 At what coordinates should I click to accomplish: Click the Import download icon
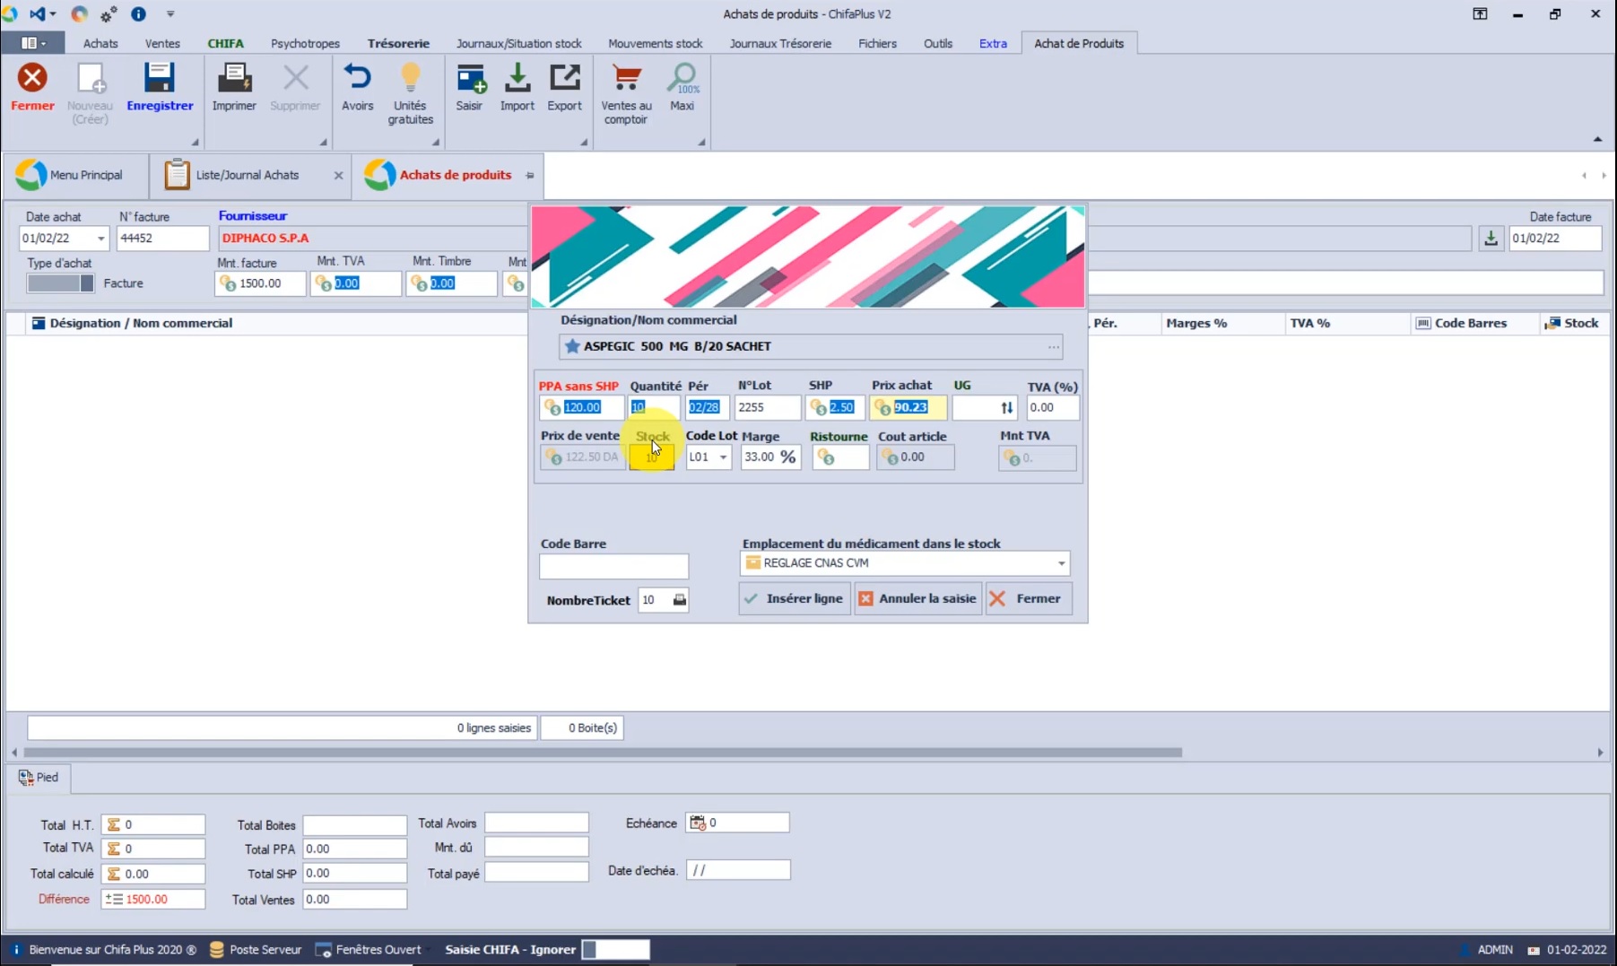pyautogui.click(x=517, y=80)
